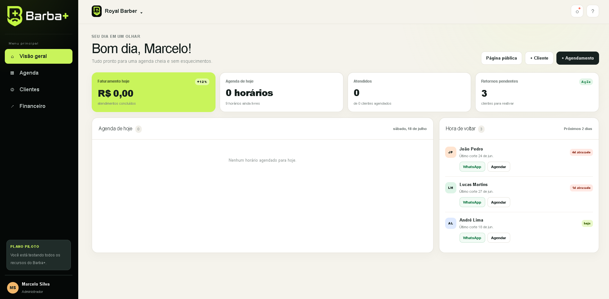Expand the Royal Barber dropdown arrow
Screen dimensions: 609x299
pos(141,12)
